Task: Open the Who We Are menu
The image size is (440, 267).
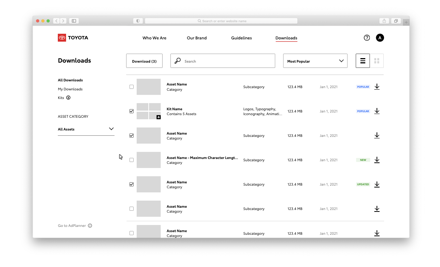Action: pos(154,38)
